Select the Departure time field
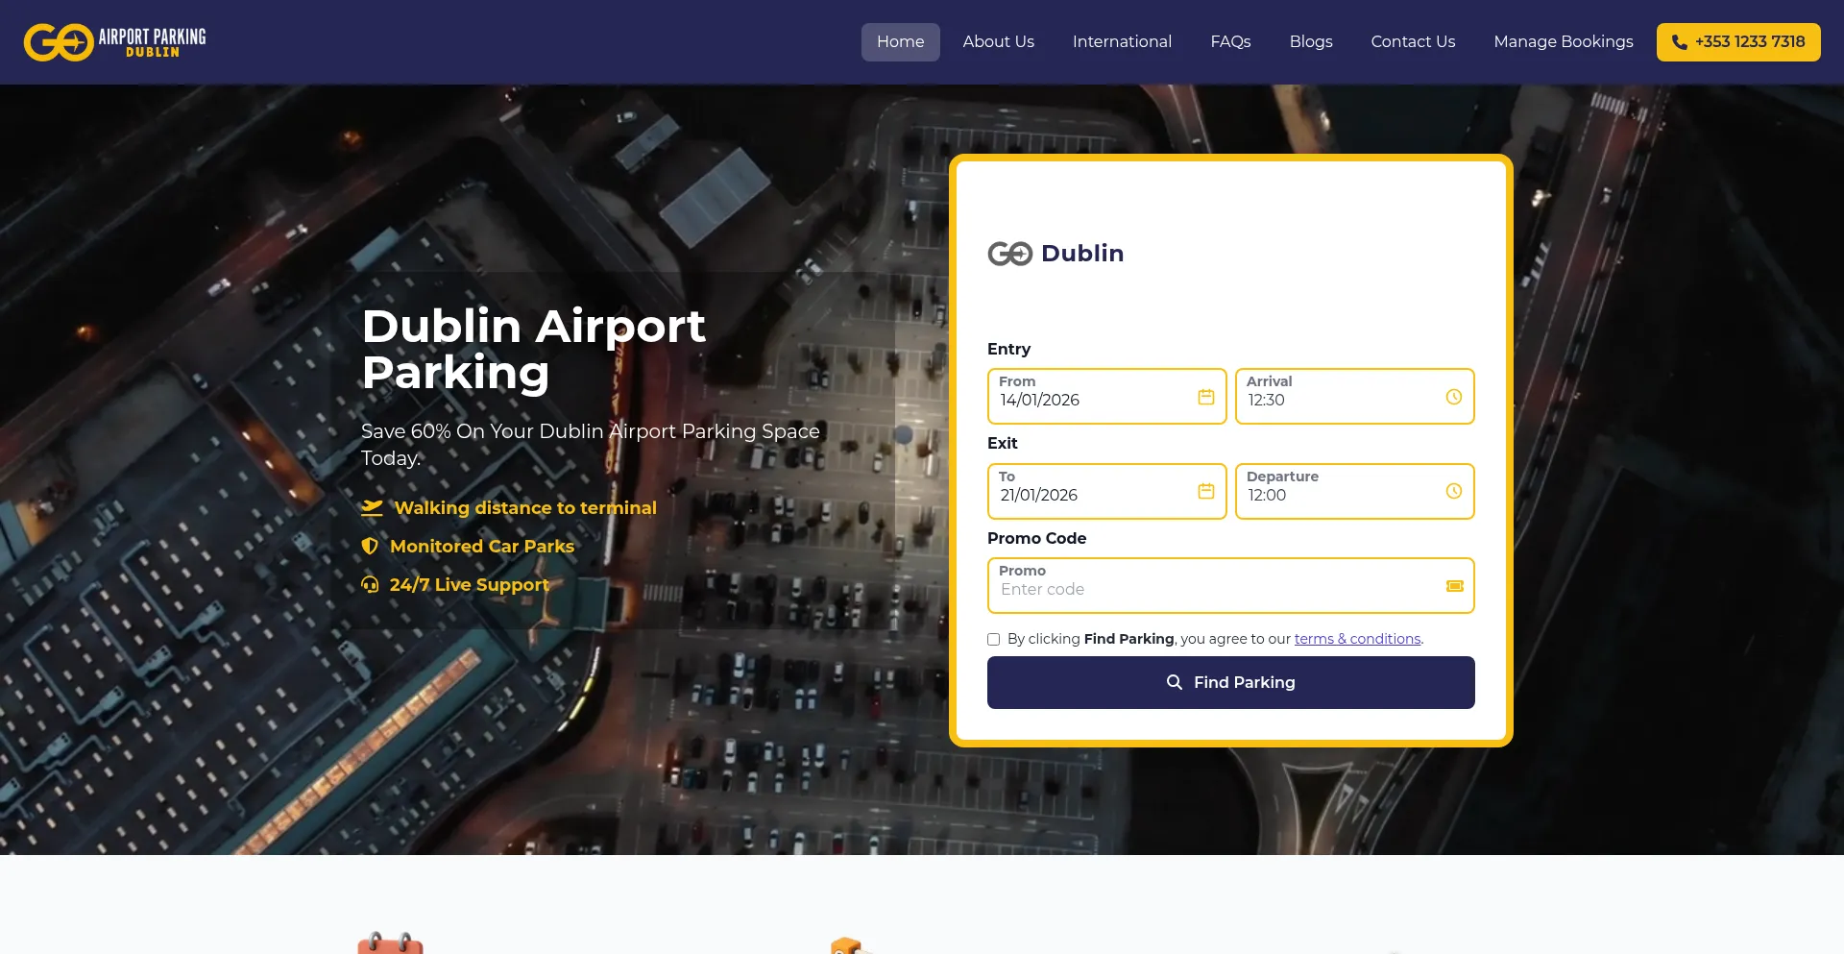The image size is (1844, 954). click(x=1335, y=495)
